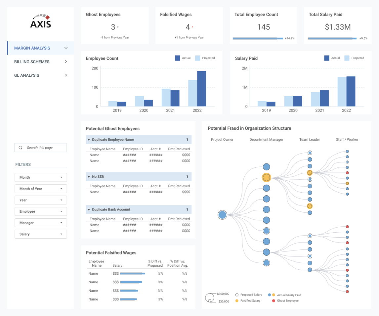Click the Team Leader column label
Image resolution: width=379 pixels, height=316 pixels.
click(x=310, y=140)
